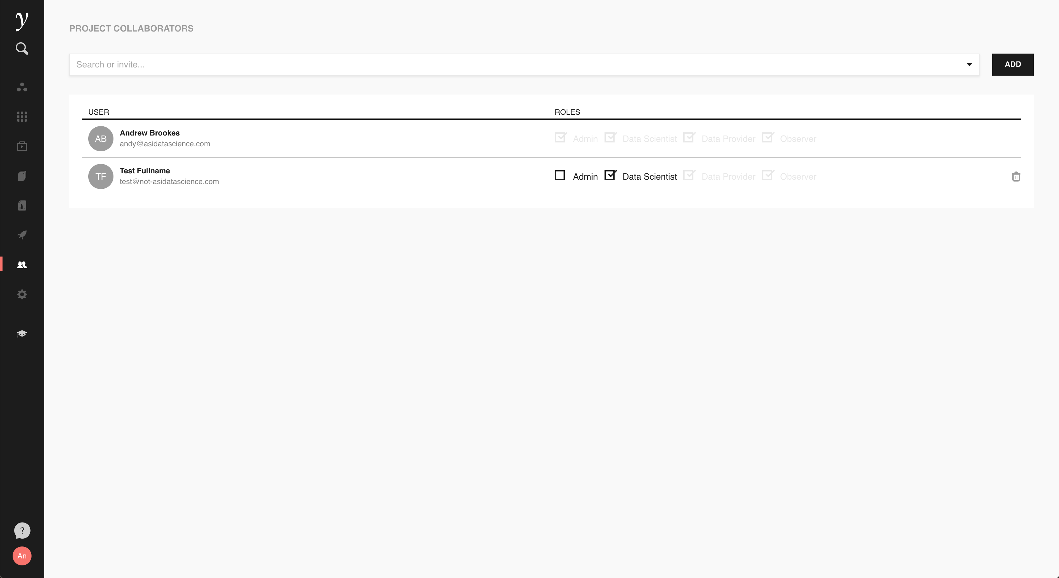1059x578 pixels.
Task: Select the collaborators people tab in sidebar
Action: pyautogui.click(x=22, y=265)
